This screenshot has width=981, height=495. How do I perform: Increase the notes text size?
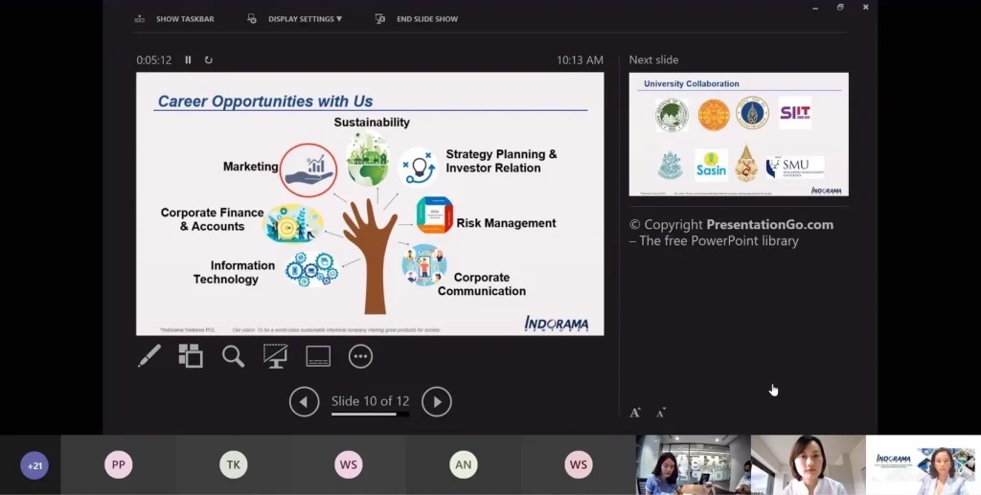pos(634,413)
